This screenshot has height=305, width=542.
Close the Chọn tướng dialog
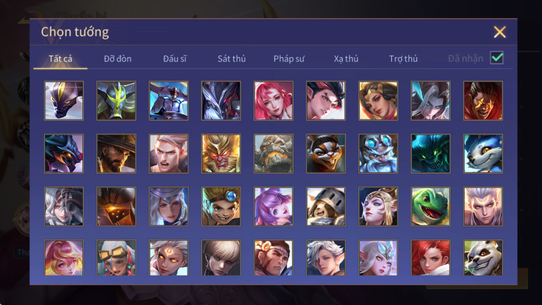pyautogui.click(x=500, y=32)
